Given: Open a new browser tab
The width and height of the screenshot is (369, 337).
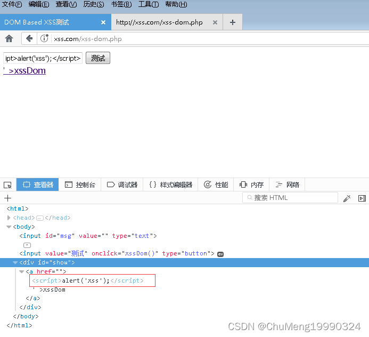Looking at the screenshot, I should click(x=233, y=22).
